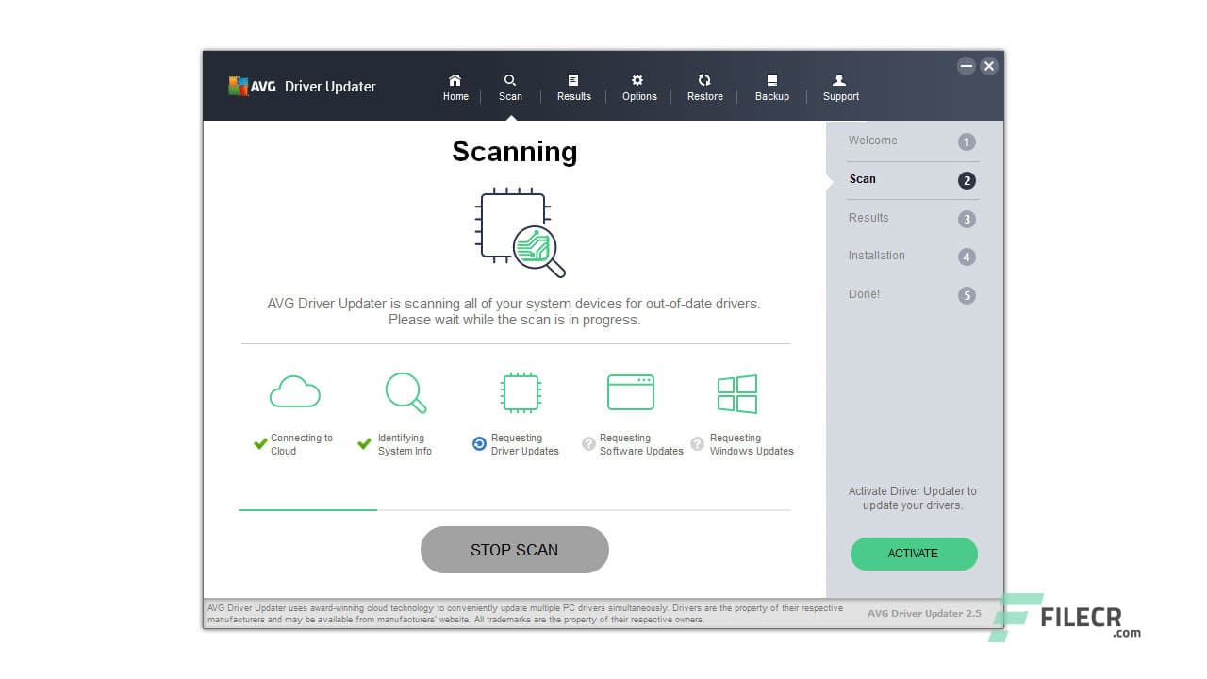Click the Requesting Driver Updates spinner

tap(481, 444)
